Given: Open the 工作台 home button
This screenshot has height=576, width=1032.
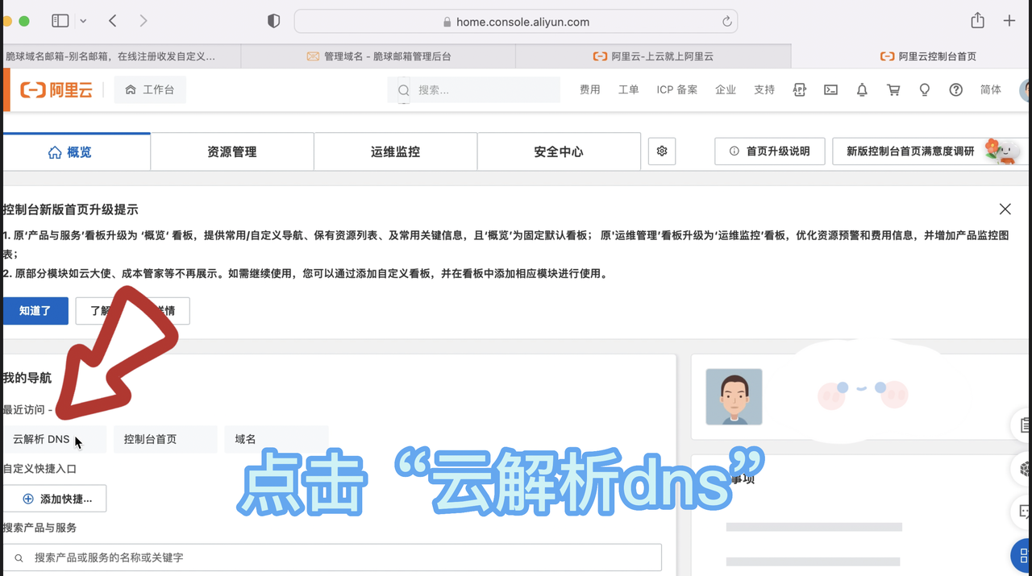Looking at the screenshot, I should [x=150, y=89].
